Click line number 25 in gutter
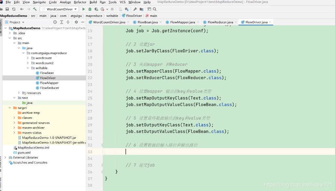 (90, 98)
